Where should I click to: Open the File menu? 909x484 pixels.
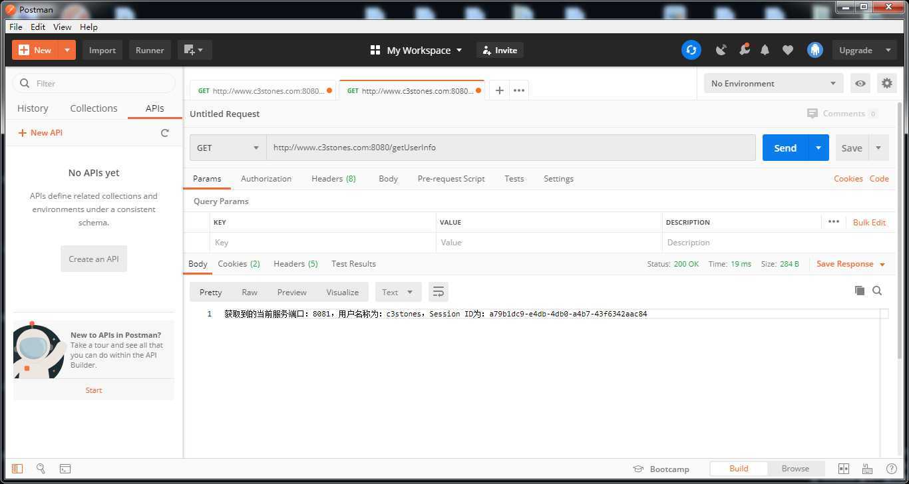(x=16, y=27)
